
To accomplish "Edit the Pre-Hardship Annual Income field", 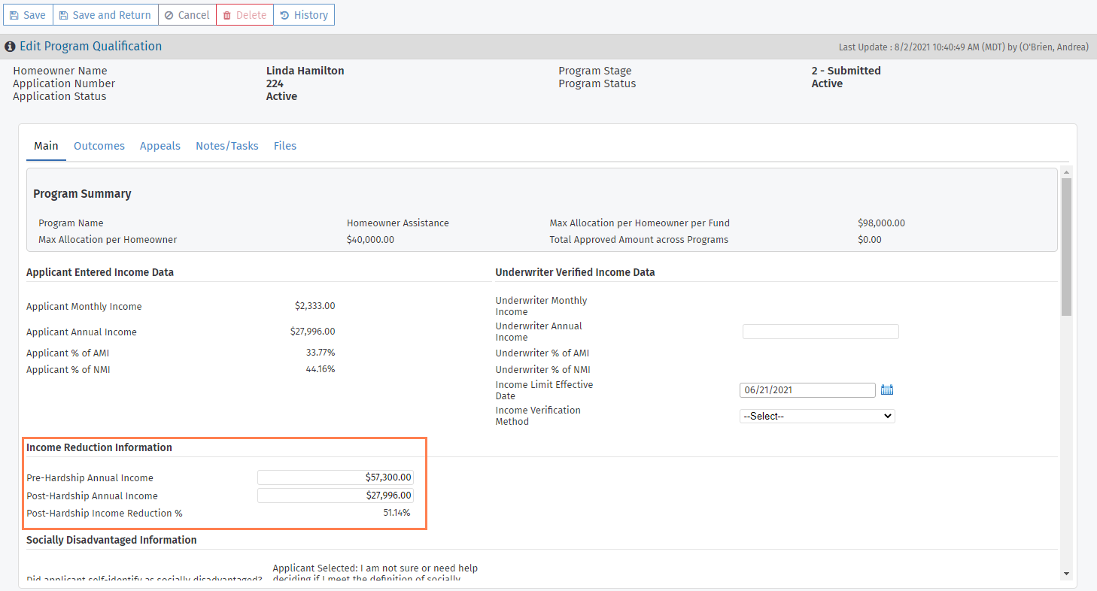I will point(336,477).
